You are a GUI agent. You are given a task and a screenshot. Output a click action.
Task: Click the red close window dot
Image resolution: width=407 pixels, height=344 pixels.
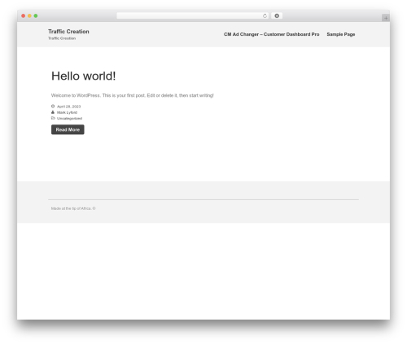click(x=24, y=15)
